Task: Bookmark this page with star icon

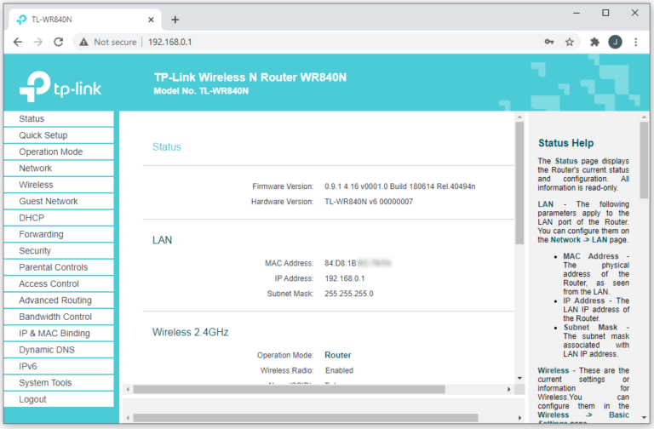Action: [570, 42]
